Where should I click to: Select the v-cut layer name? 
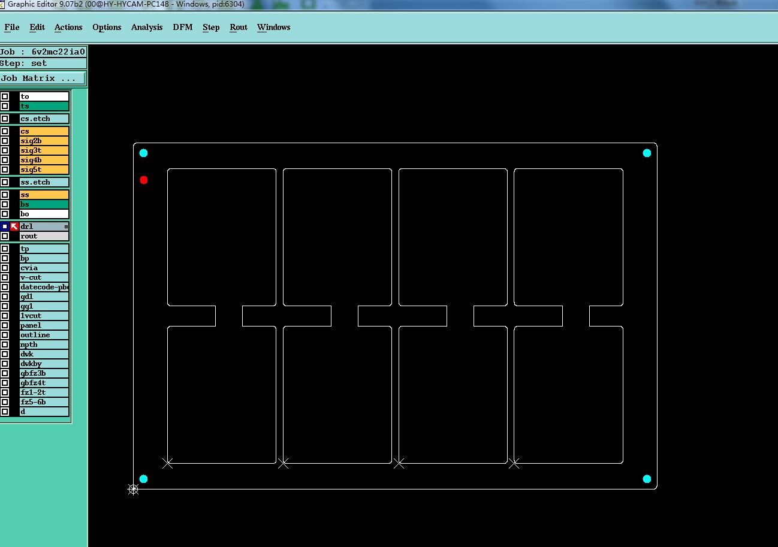pos(44,277)
